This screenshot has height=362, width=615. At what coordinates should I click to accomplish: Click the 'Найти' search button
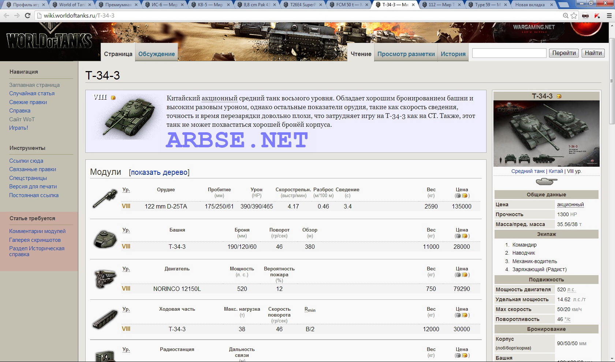click(593, 53)
